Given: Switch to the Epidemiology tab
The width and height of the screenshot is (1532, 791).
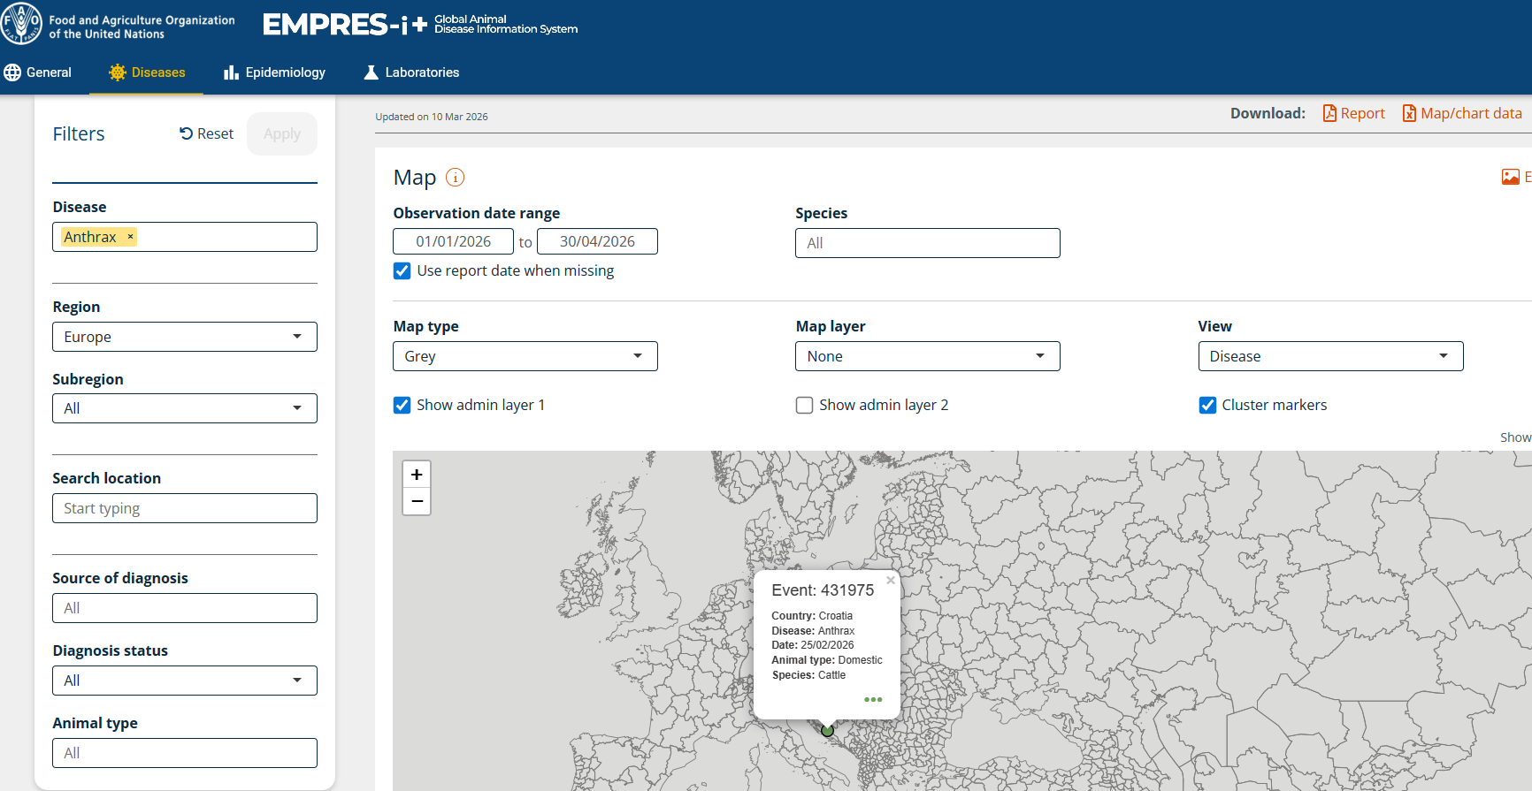Looking at the screenshot, I should coord(274,72).
